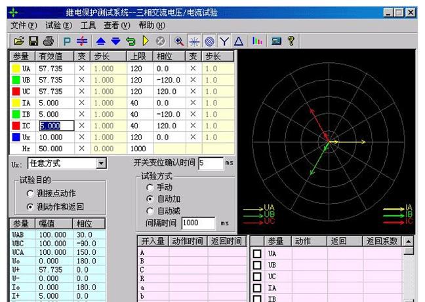Open the colored bar chart icon
Screen dimensions: 425x302
click(x=257, y=41)
